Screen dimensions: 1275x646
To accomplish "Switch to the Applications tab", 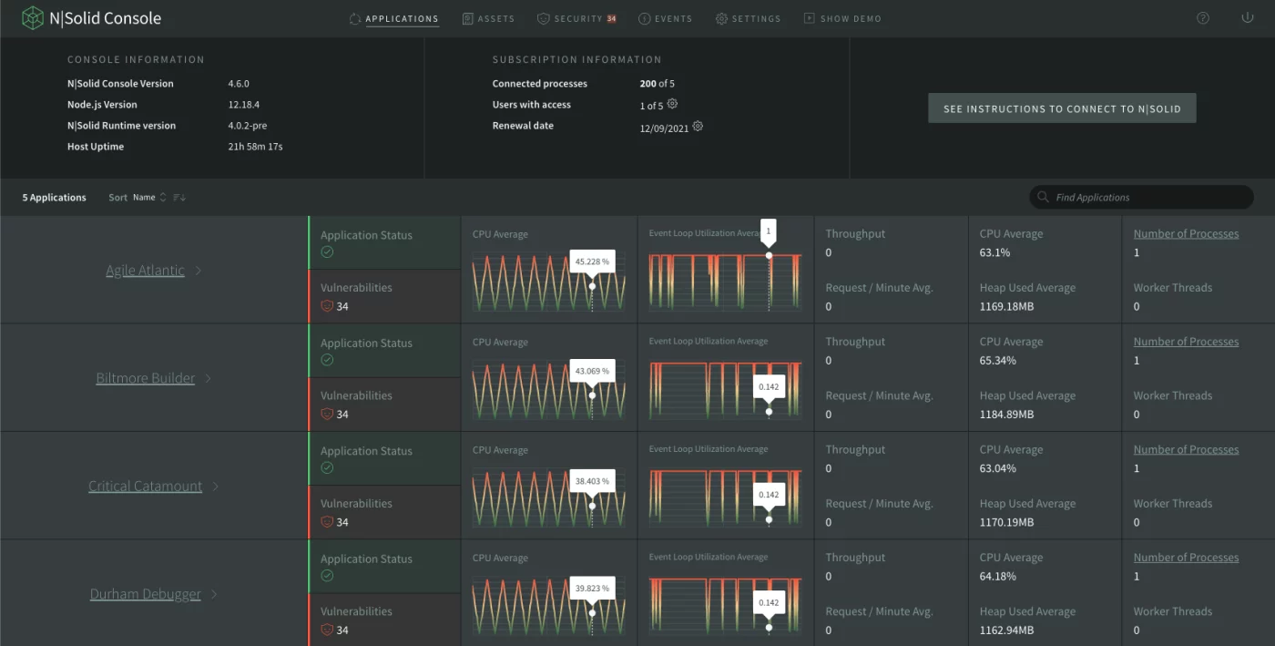I will click(393, 18).
